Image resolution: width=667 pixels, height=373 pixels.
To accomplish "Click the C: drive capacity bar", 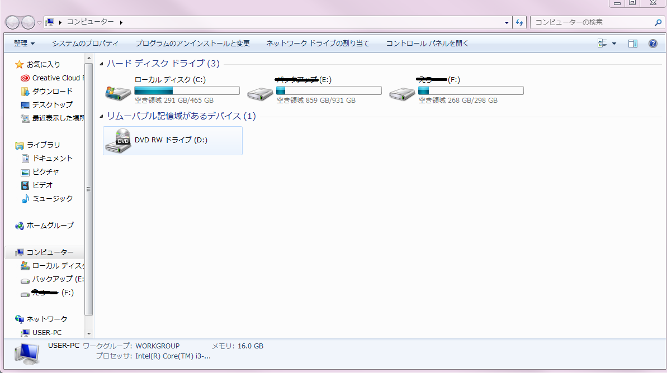I will point(187,90).
